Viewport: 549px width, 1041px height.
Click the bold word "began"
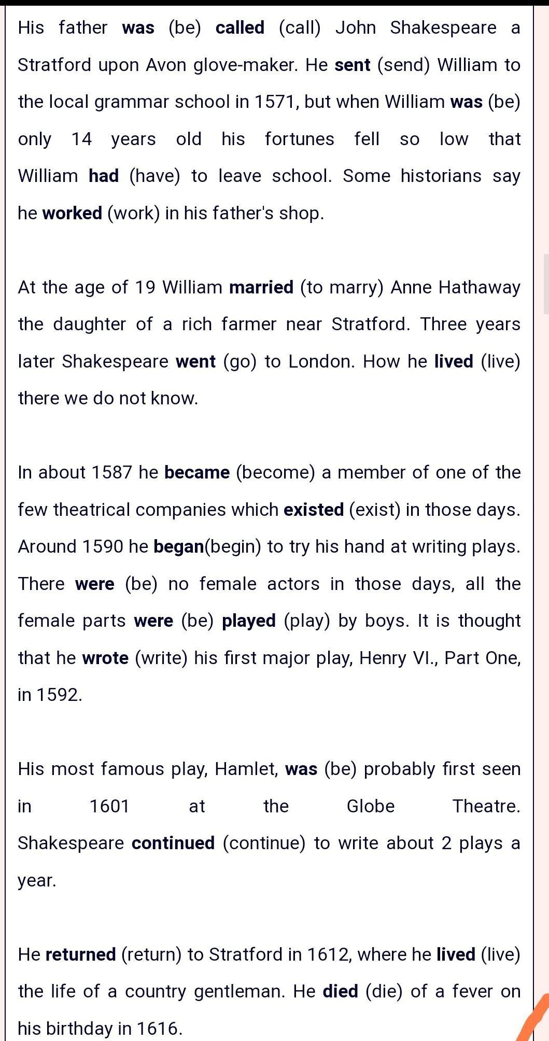(x=179, y=547)
